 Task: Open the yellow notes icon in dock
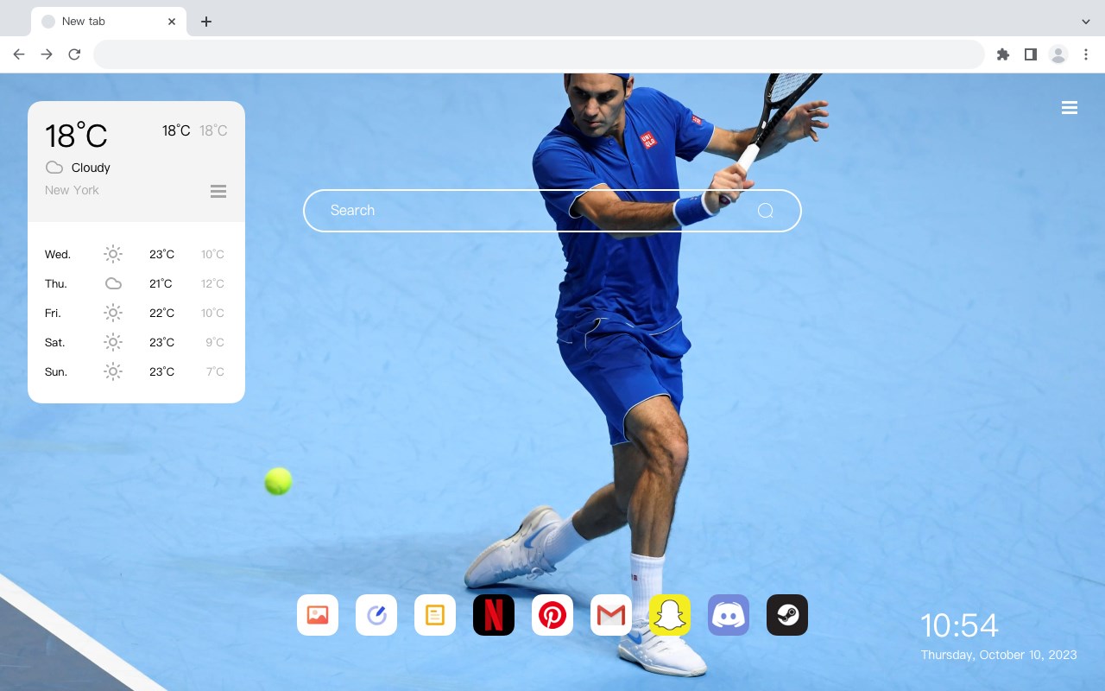click(435, 615)
